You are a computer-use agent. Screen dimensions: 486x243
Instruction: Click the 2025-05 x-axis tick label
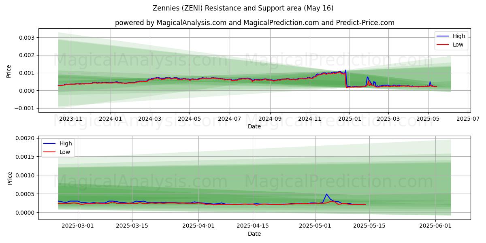coord(428,119)
